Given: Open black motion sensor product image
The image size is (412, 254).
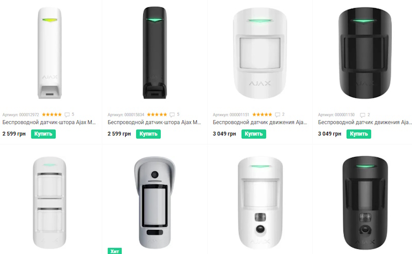Looking at the screenshot, I should pyautogui.click(x=364, y=54).
